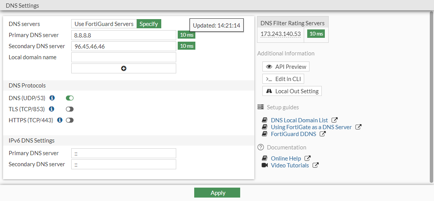Open Local Out Setting

[292, 91]
